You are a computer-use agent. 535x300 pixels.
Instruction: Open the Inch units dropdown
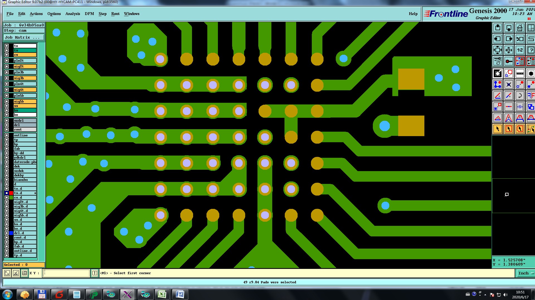point(526,273)
